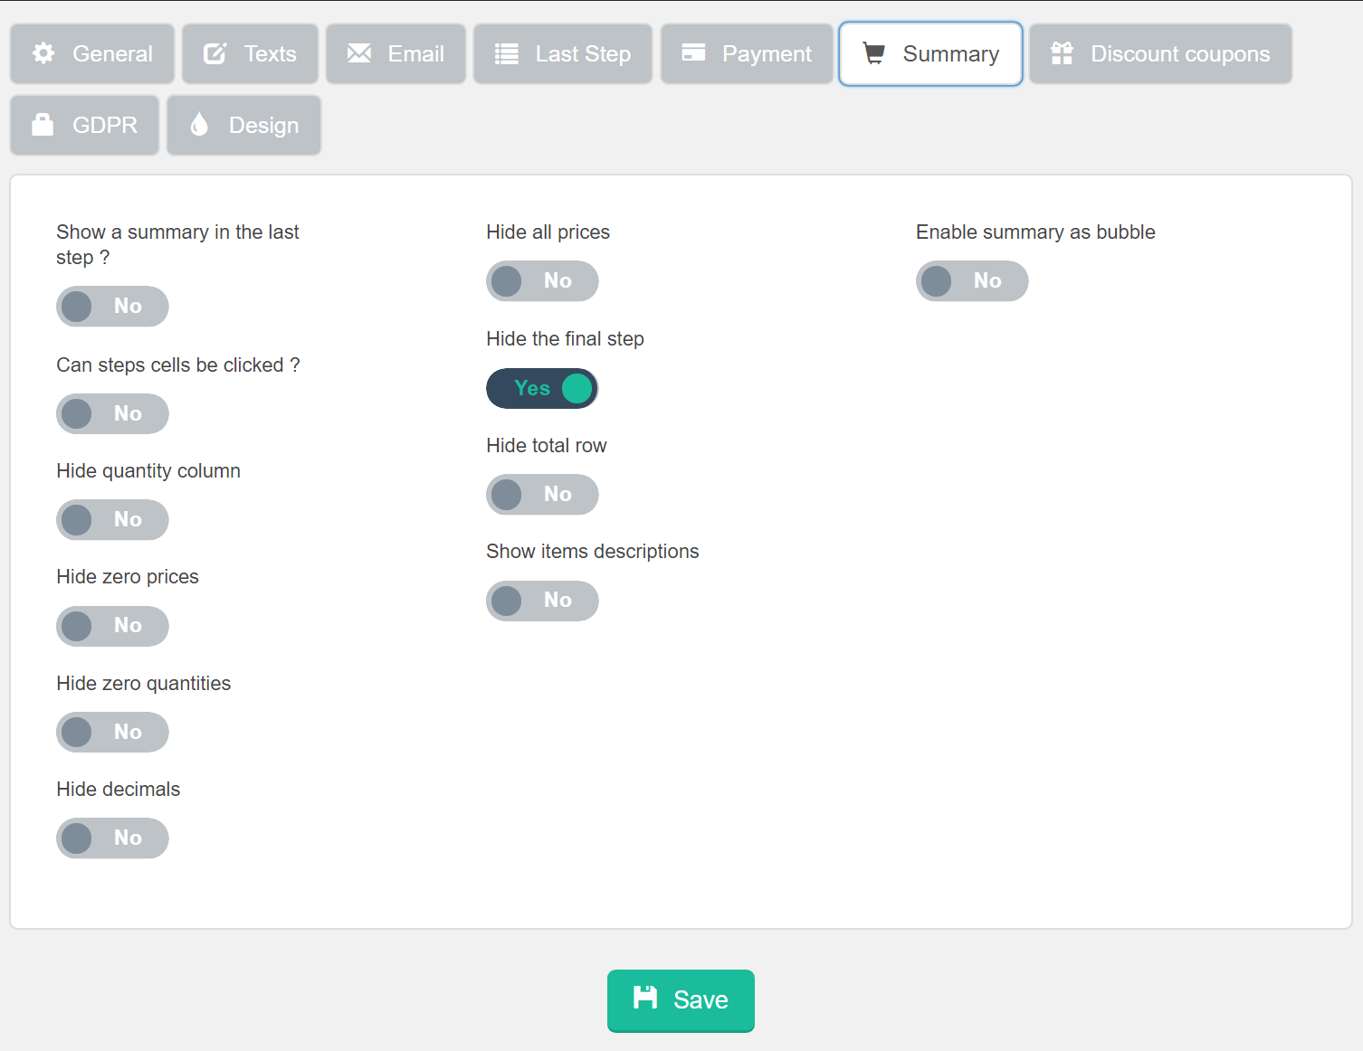Click the list icon on the Last Step tab
This screenshot has width=1363, height=1051.
pyautogui.click(x=506, y=53)
